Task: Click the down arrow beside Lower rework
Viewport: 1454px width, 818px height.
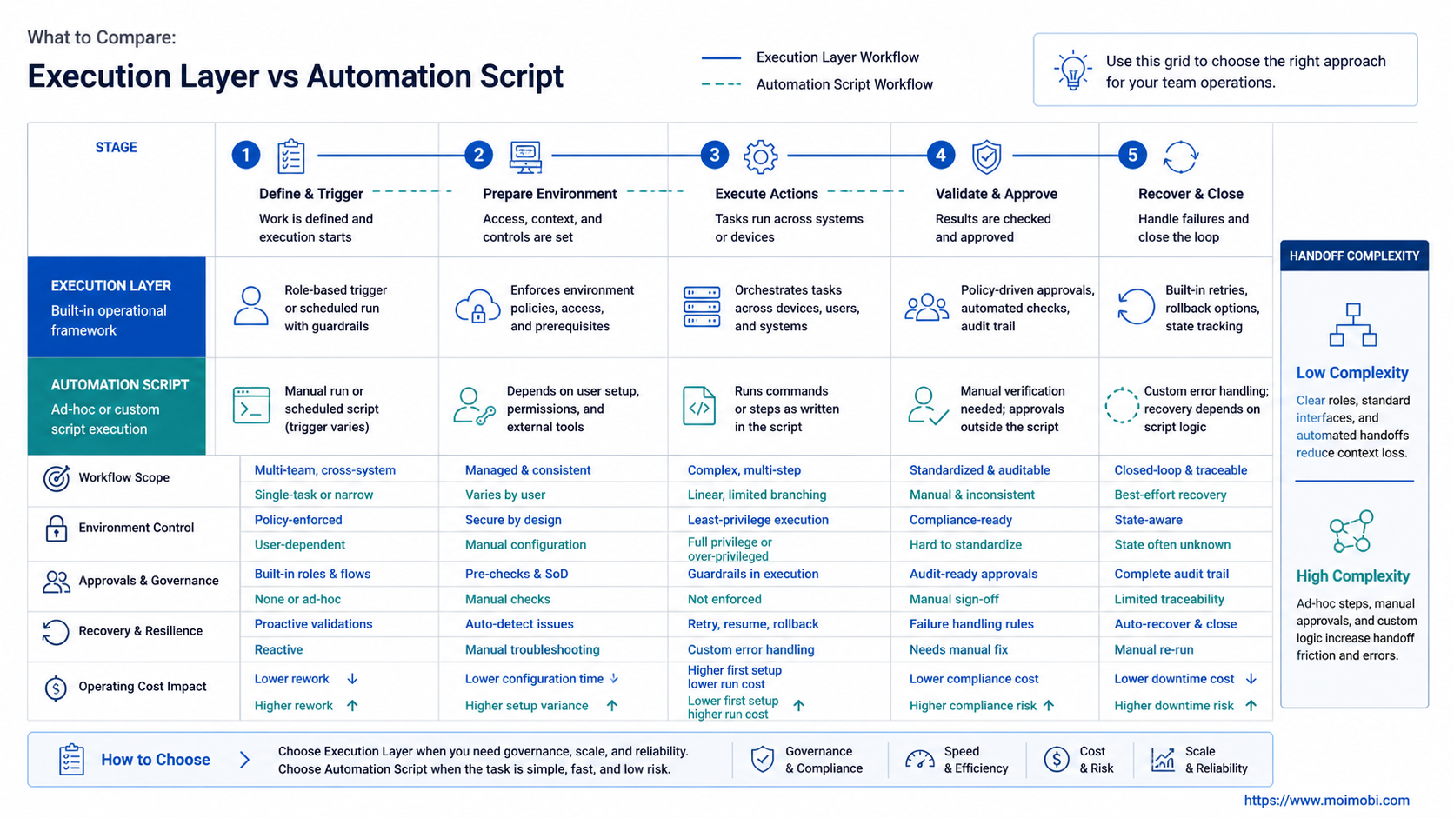Action: point(352,679)
